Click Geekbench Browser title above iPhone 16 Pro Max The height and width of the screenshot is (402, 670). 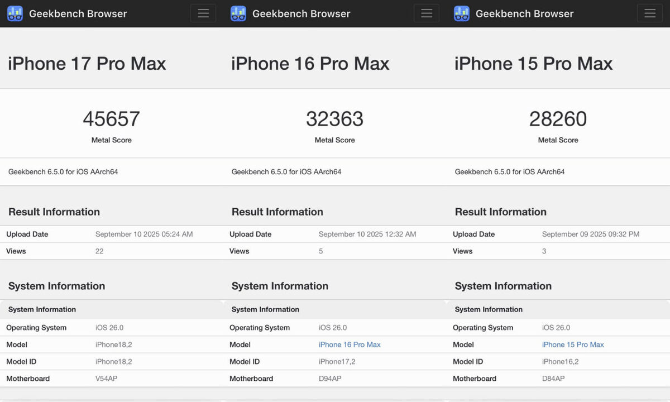301,13
